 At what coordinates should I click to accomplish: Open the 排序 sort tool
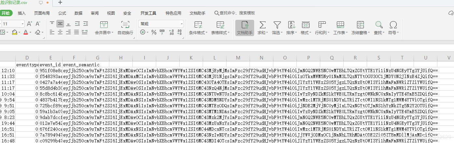pos(292,28)
